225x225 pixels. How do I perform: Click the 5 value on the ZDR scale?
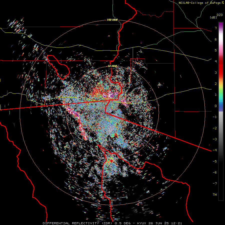(216, 50)
